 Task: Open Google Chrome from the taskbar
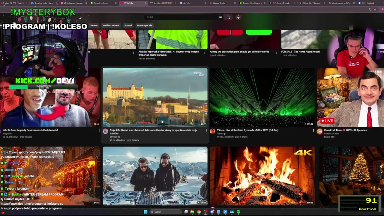tap(199, 212)
